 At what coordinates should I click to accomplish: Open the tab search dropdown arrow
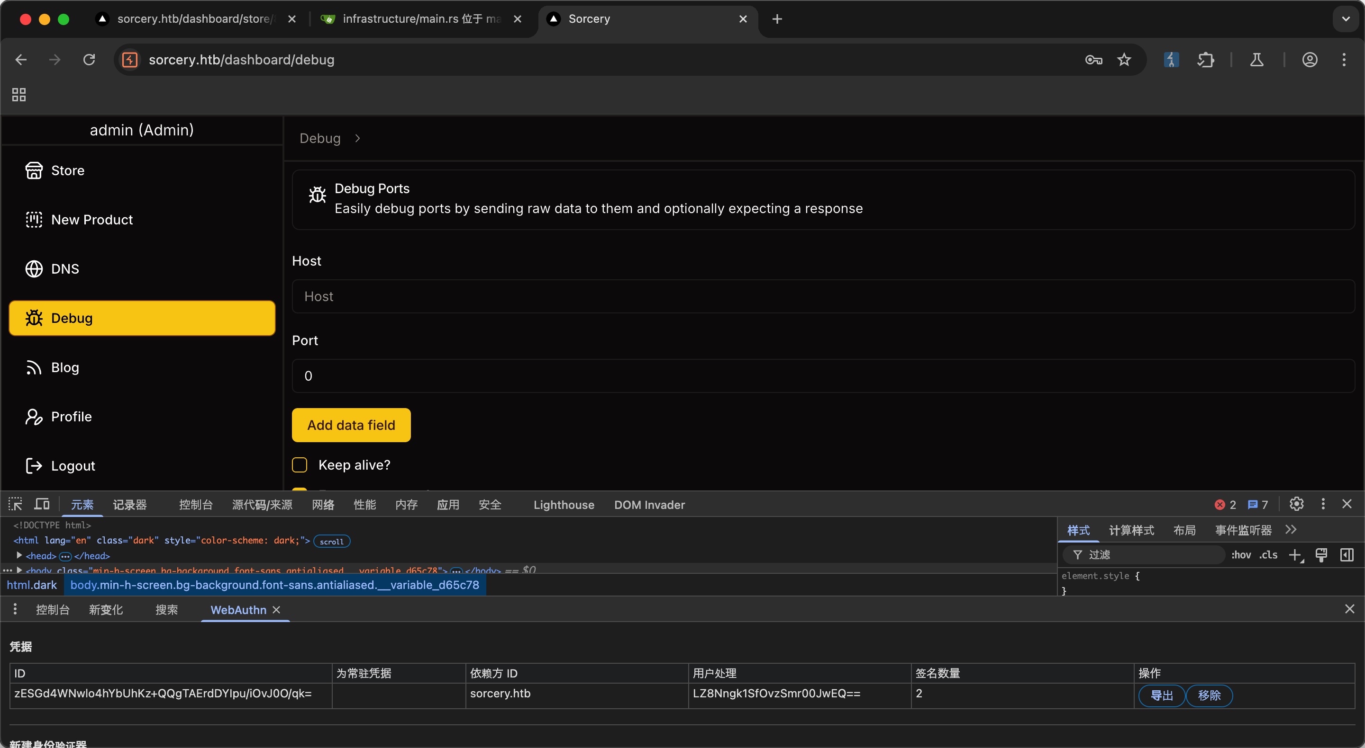pos(1346,19)
